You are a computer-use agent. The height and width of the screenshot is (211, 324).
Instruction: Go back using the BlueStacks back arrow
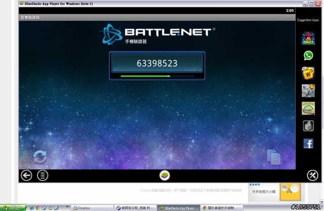tap(26, 176)
